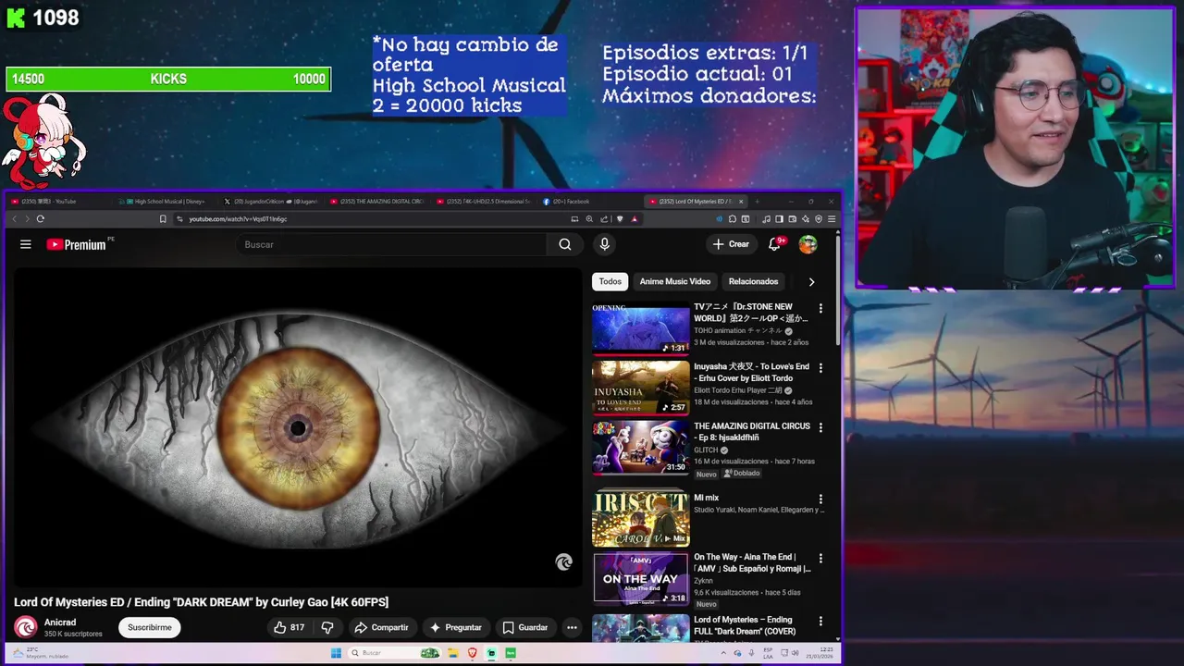Viewport: 1184px width, 666px height.
Task: Start voice search with microphone icon
Action: click(x=604, y=244)
